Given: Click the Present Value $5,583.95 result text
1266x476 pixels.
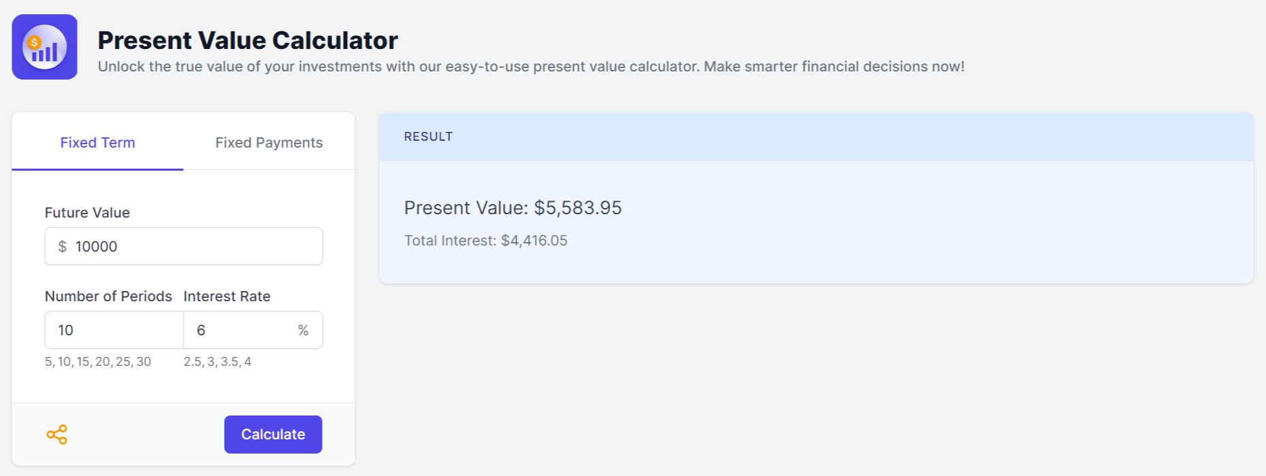Looking at the screenshot, I should click(x=513, y=208).
